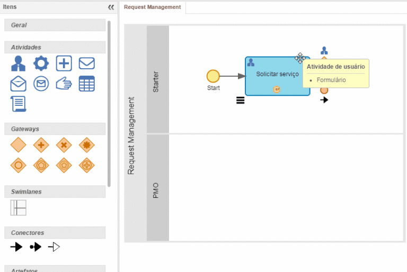
Task: Collapse the Gateways section header
Action: tap(55, 129)
